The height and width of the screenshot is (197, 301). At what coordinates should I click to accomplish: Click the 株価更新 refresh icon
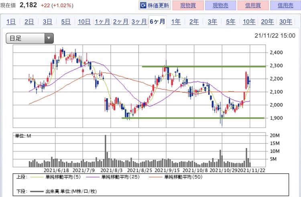point(143,5)
